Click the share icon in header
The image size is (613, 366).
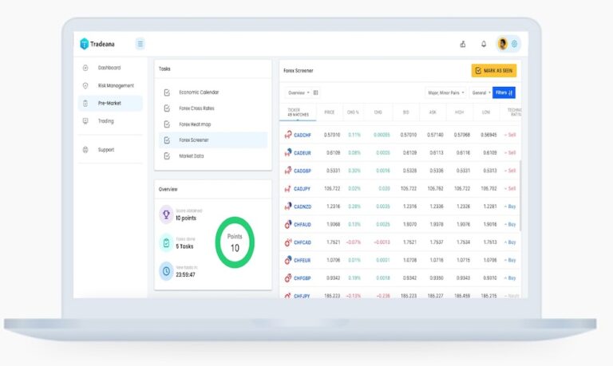[x=463, y=44]
